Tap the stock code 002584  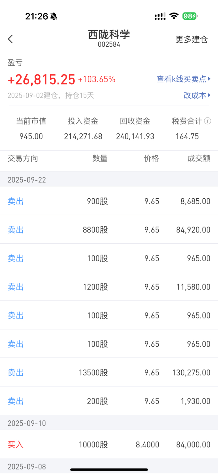(109, 44)
